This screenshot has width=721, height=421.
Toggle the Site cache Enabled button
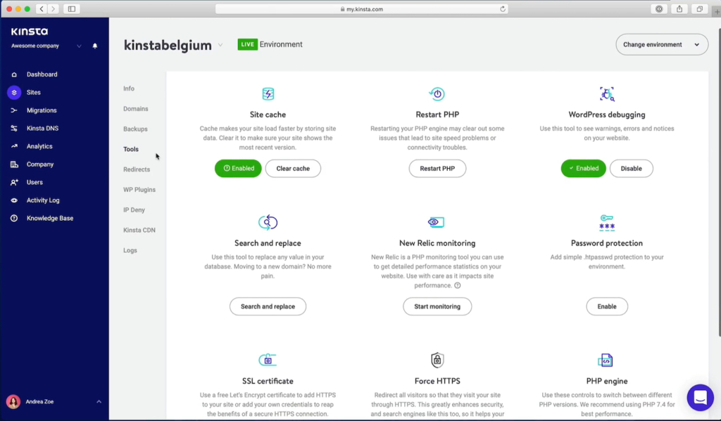coord(238,169)
